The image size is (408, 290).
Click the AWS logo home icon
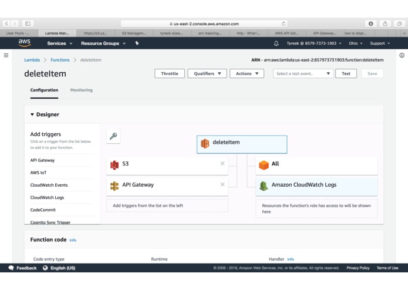25,43
